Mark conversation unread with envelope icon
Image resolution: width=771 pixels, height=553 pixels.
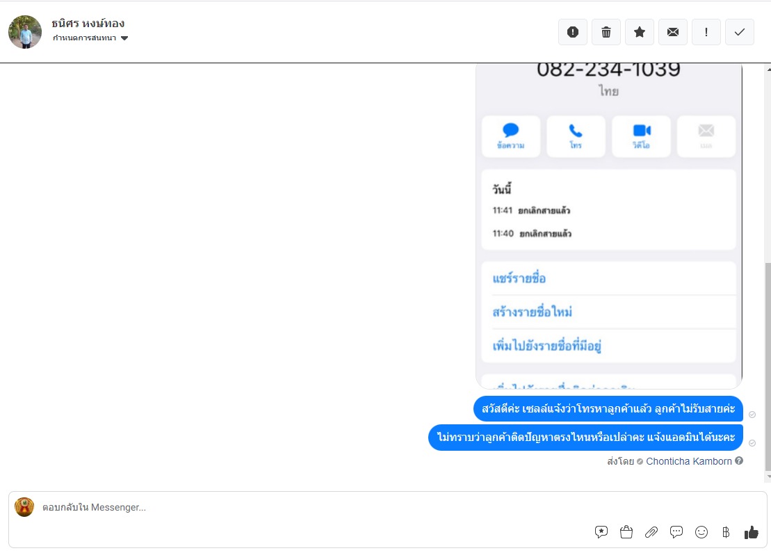point(673,32)
